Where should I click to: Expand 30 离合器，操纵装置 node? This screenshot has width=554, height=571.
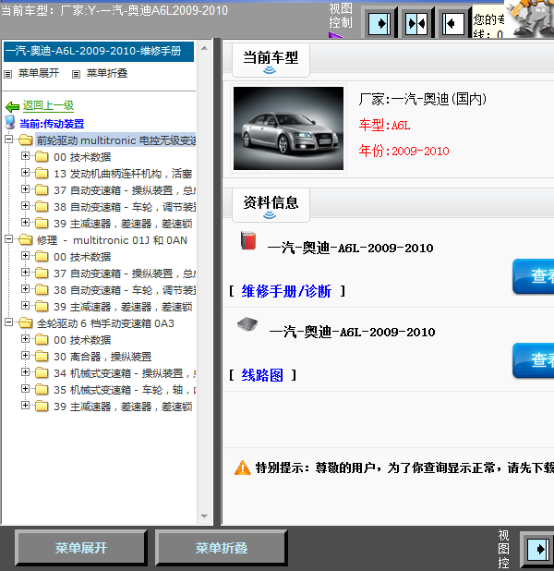(x=25, y=355)
